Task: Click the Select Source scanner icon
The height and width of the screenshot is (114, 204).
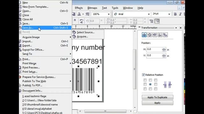Action: tap(74, 32)
